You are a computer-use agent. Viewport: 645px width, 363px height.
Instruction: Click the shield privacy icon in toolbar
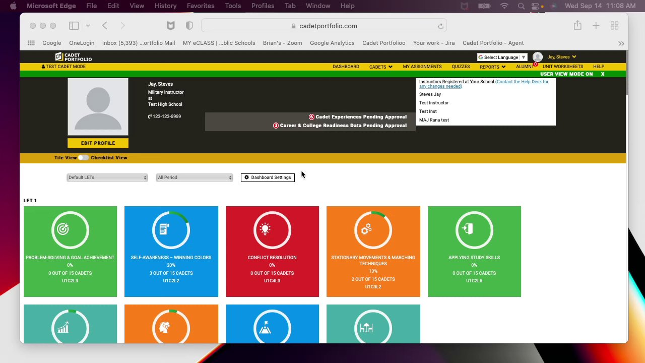[189, 26]
